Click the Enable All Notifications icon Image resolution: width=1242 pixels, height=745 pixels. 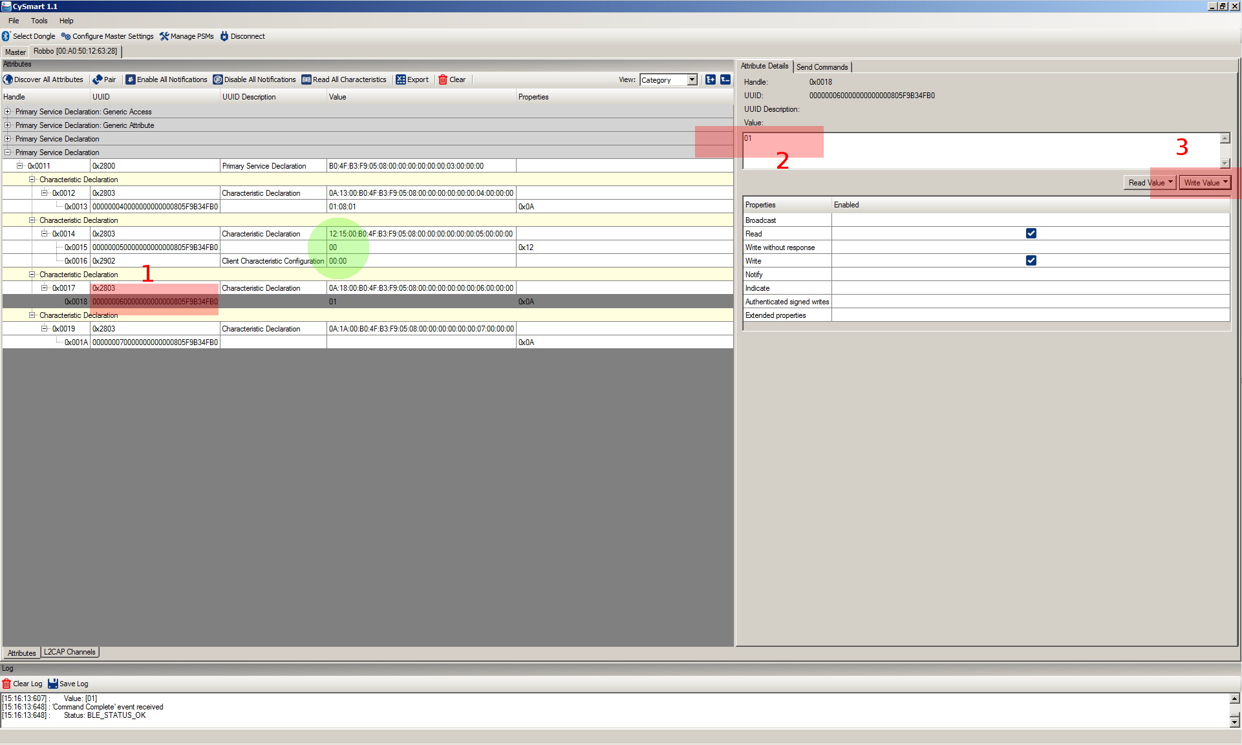(130, 79)
